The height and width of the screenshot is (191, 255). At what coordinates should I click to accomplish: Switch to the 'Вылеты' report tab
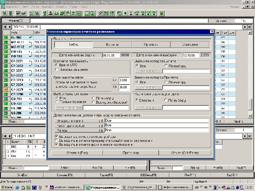click(112, 45)
